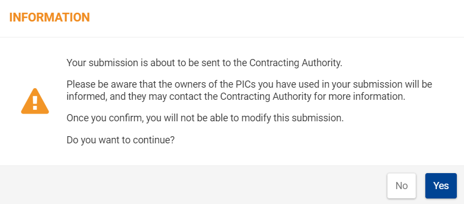
Task: Click the 'Do you want to continue?' question
Action: (120, 139)
